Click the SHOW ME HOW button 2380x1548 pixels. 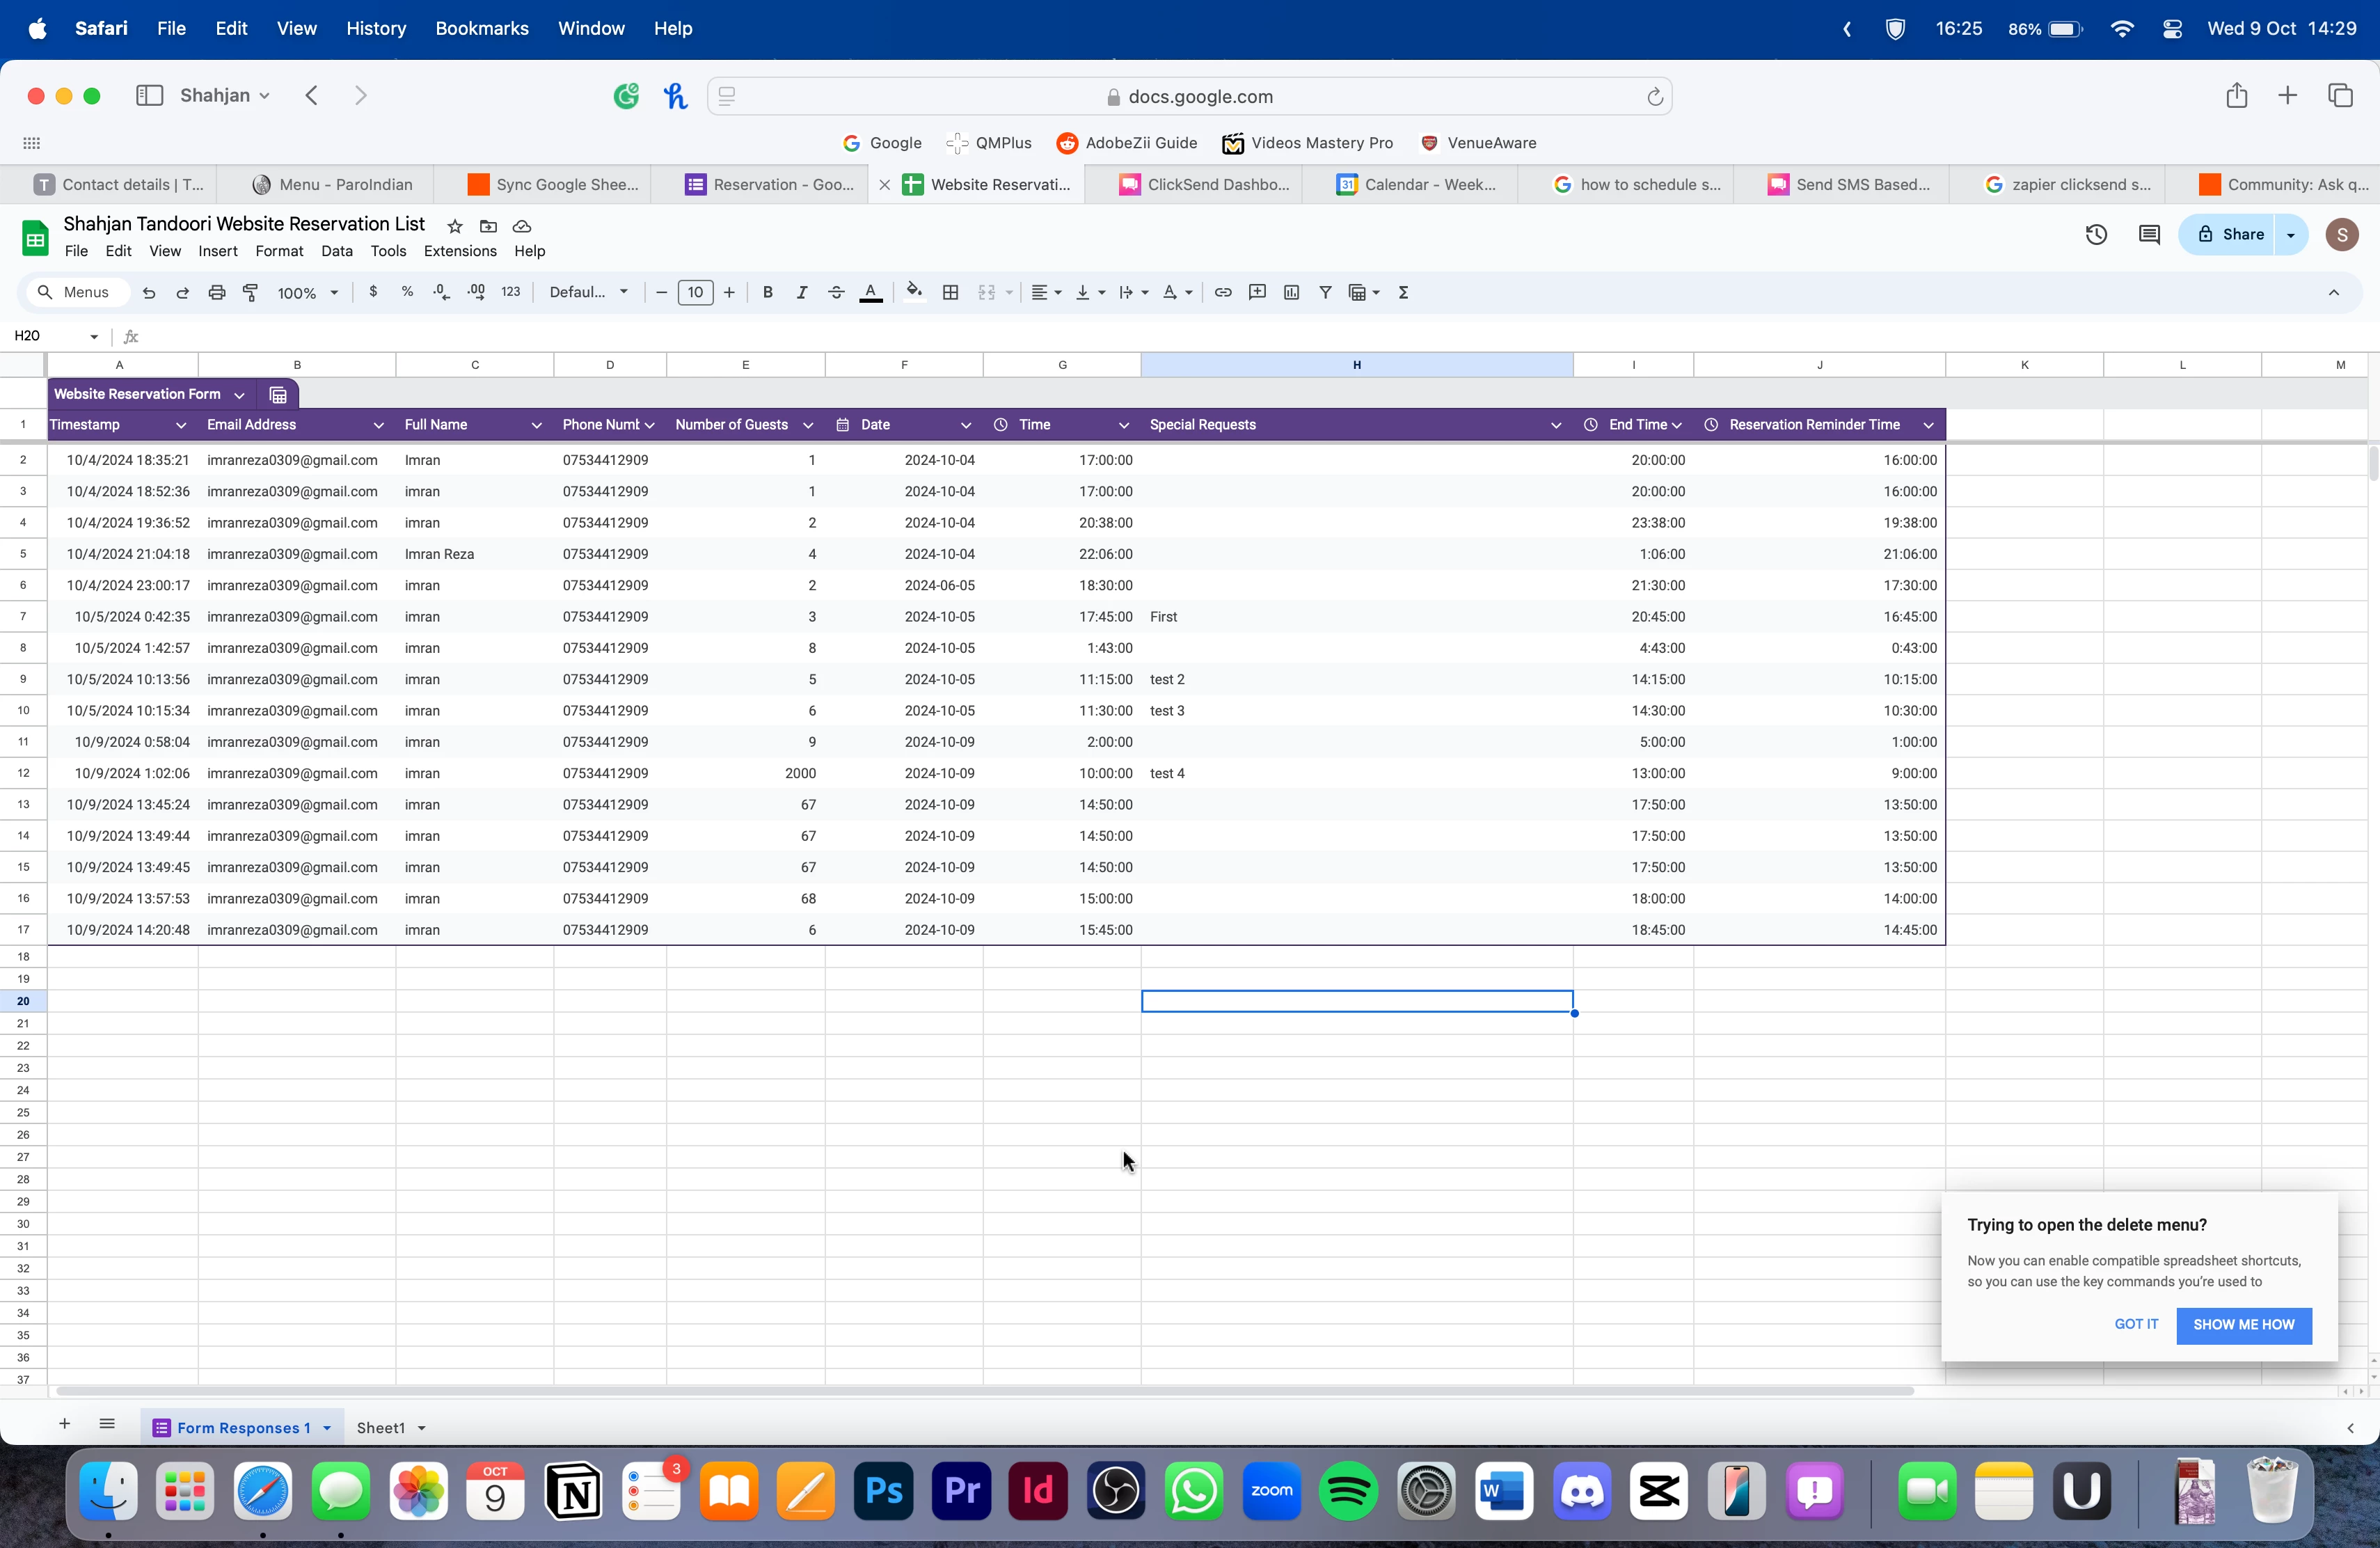pos(2243,1325)
